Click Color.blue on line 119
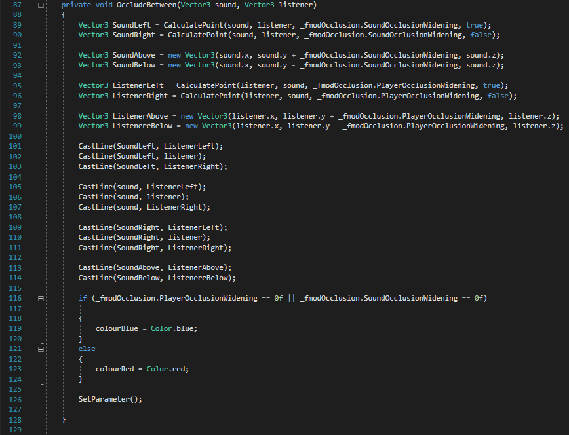Image resolution: width=569 pixels, height=435 pixels. [172, 329]
